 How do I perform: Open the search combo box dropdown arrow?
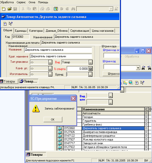tap(138, 68)
